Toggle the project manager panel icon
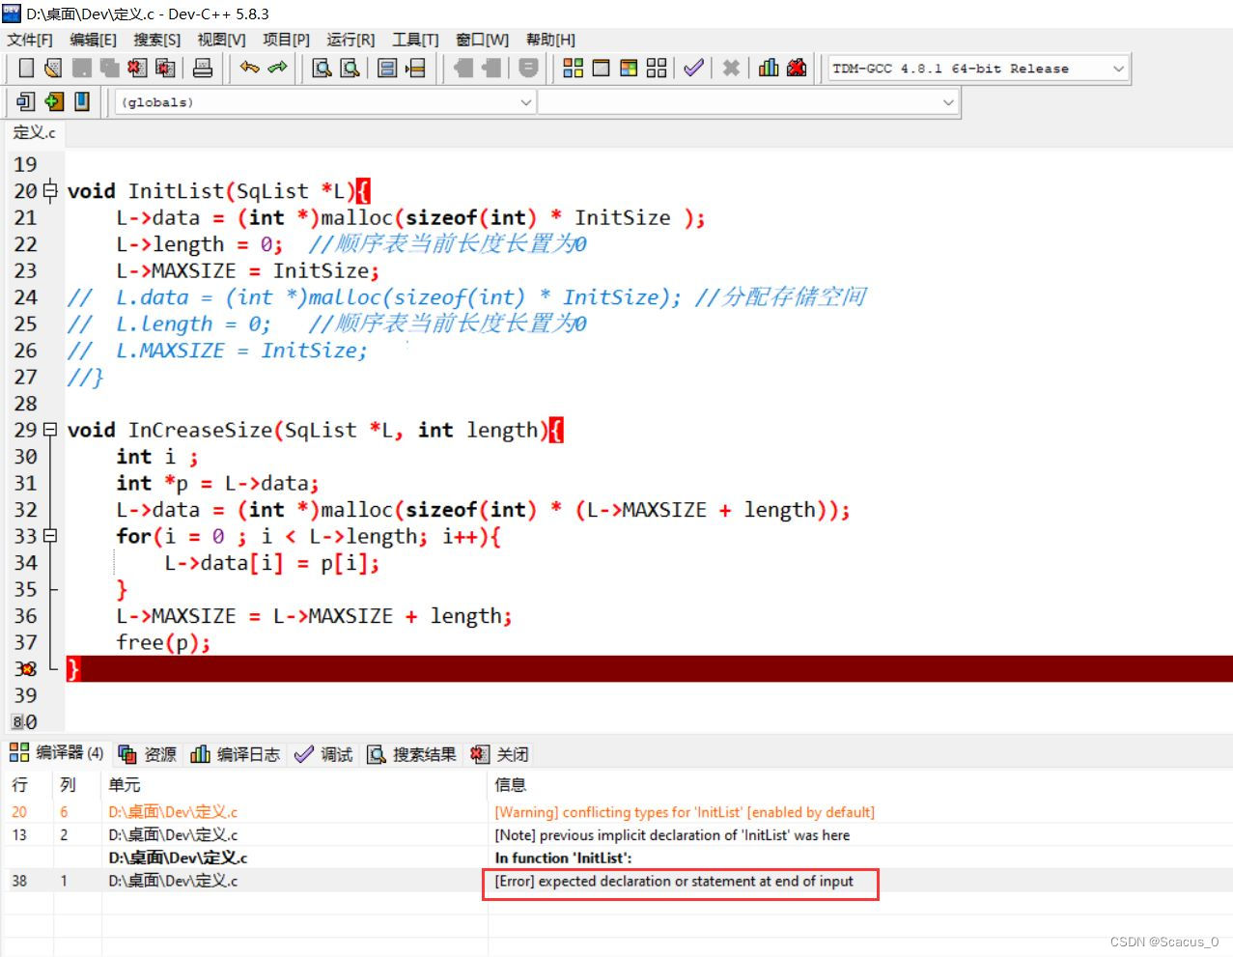Image resolution: width=1233 pixels, height=957 pixels. tap(572, 68)
